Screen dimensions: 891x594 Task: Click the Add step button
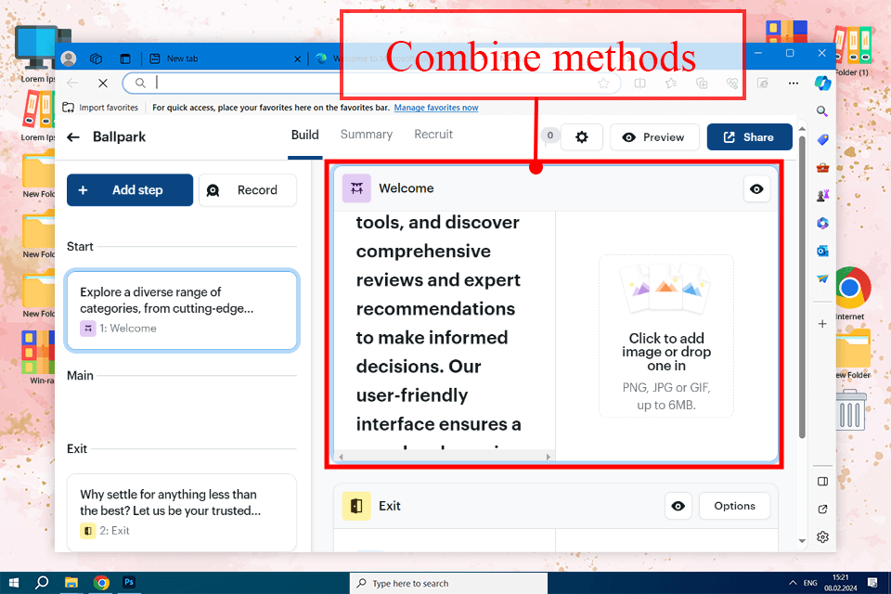(130, 190)
